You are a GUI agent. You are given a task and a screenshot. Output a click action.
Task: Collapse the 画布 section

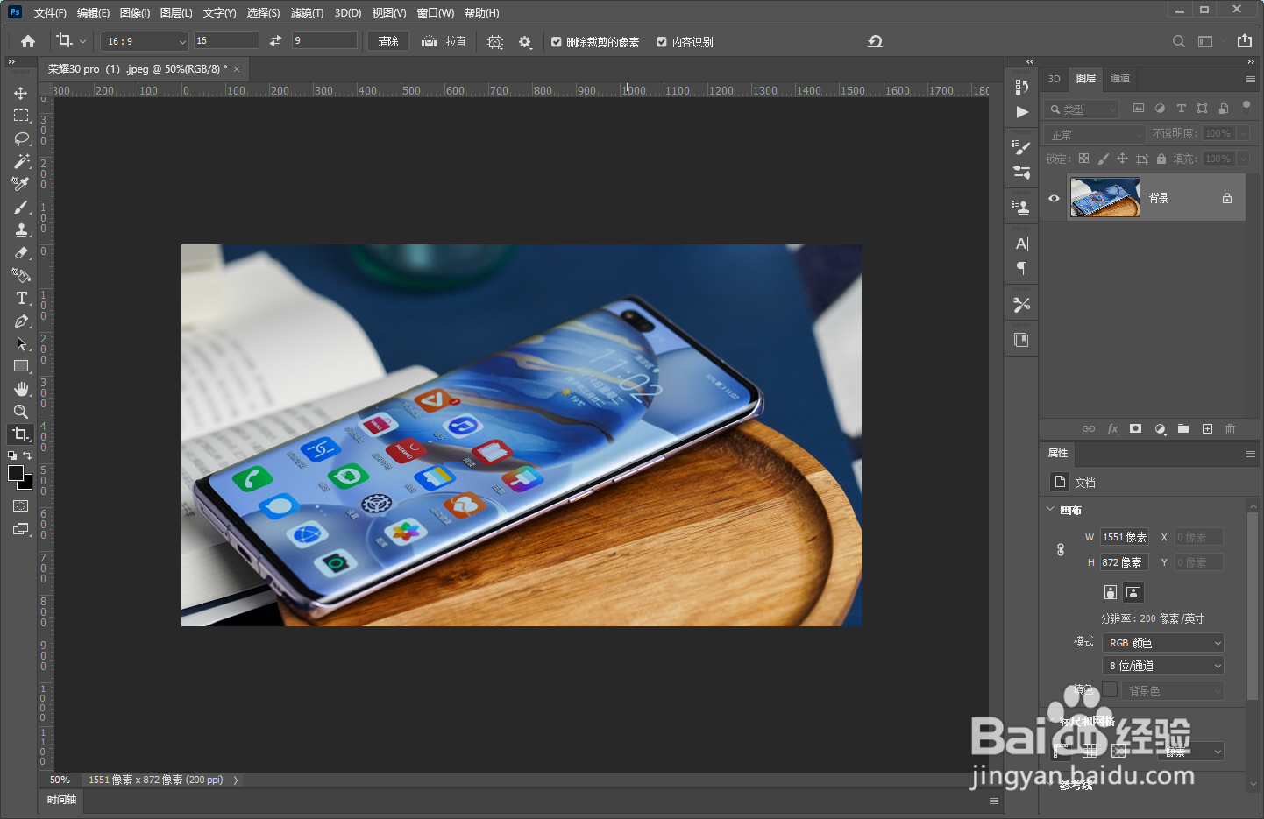(1050, 509)
